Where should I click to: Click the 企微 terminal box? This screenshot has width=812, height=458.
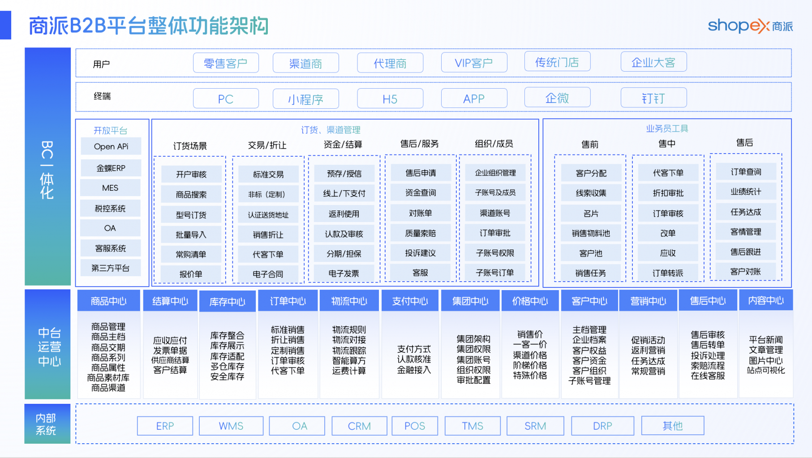pyautogui.click(x=557, y=97)
